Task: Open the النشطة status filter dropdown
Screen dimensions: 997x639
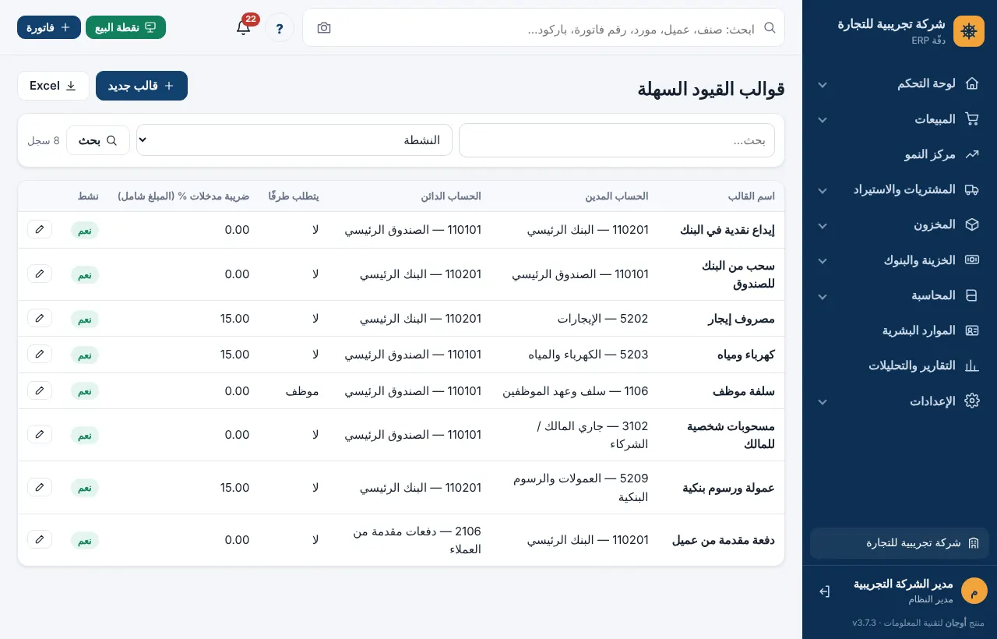Action: pyautogui.click(x=294, y=140)
